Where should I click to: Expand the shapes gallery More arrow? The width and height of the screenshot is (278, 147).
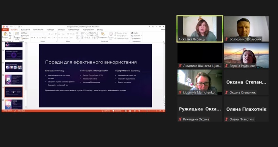tap(97, 38)
